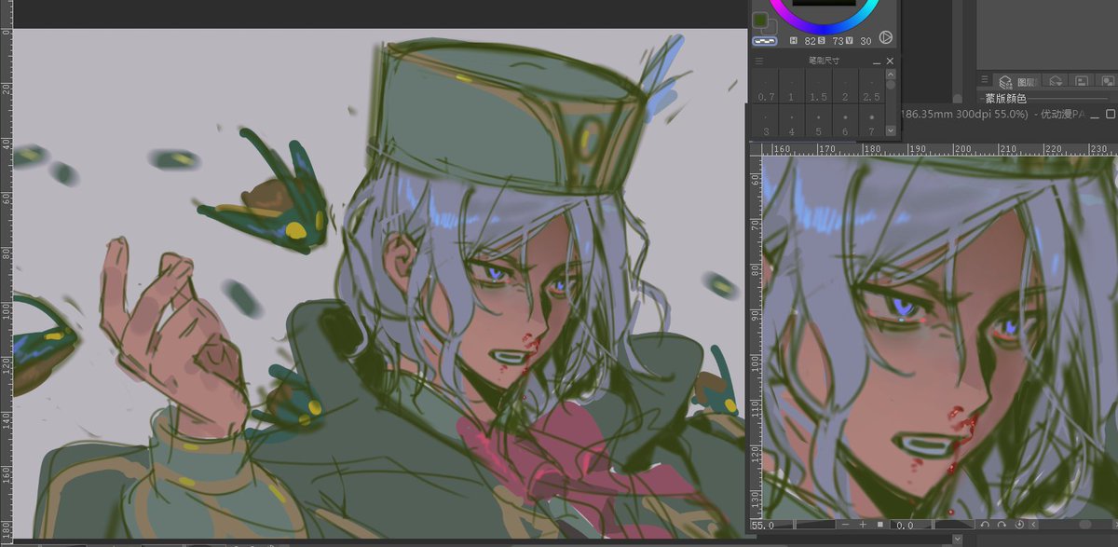Choose brush size 6
Image resolution: width=1118 pixels, height=547 pixels.
click(x=845, y=121)
